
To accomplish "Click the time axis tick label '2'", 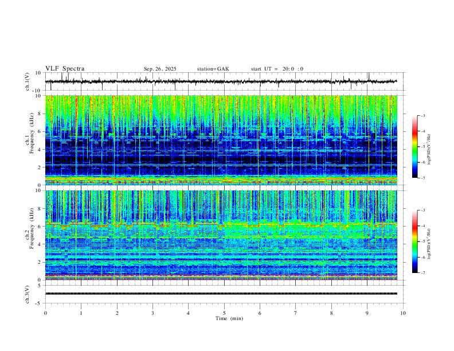I will [x=117, y=313].
